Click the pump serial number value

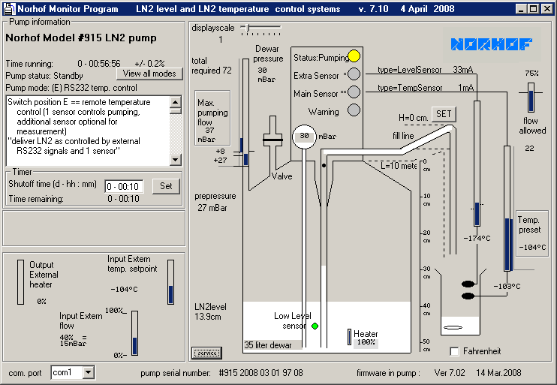coord(260,373)
